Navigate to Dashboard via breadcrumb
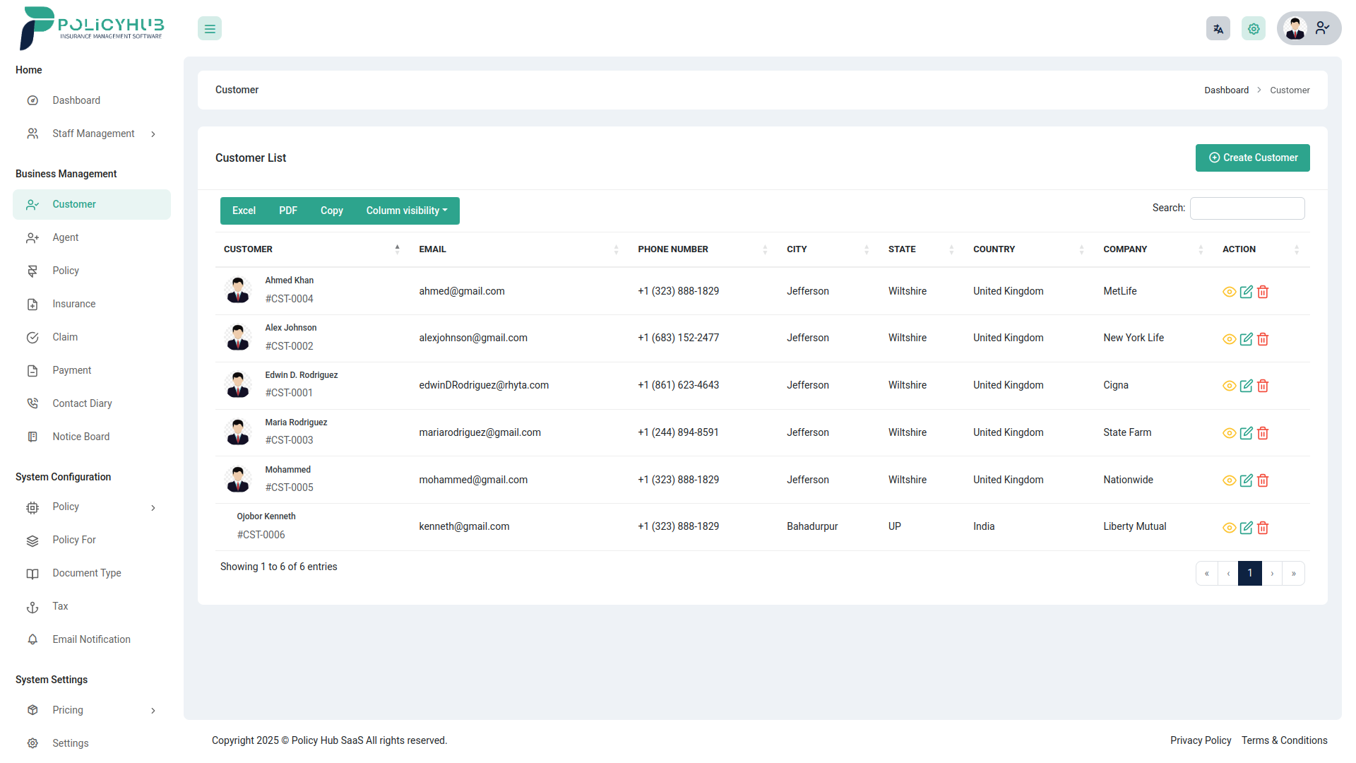Image resolution: width=1356 pixels, height=763 pixels. pyautogui.click(x=1227, y=90)
